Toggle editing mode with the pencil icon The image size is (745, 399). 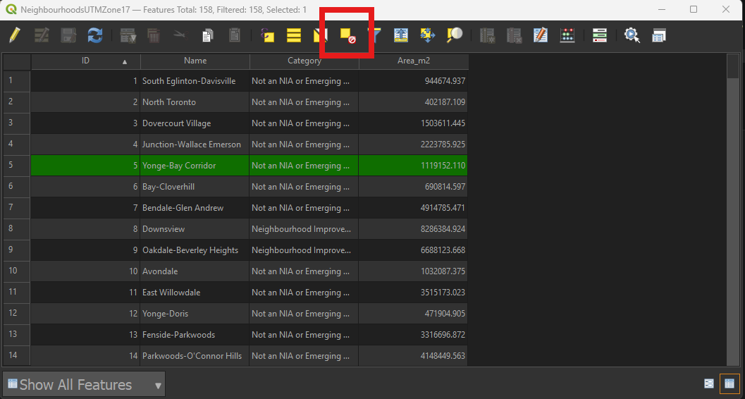tap(15, 35)
